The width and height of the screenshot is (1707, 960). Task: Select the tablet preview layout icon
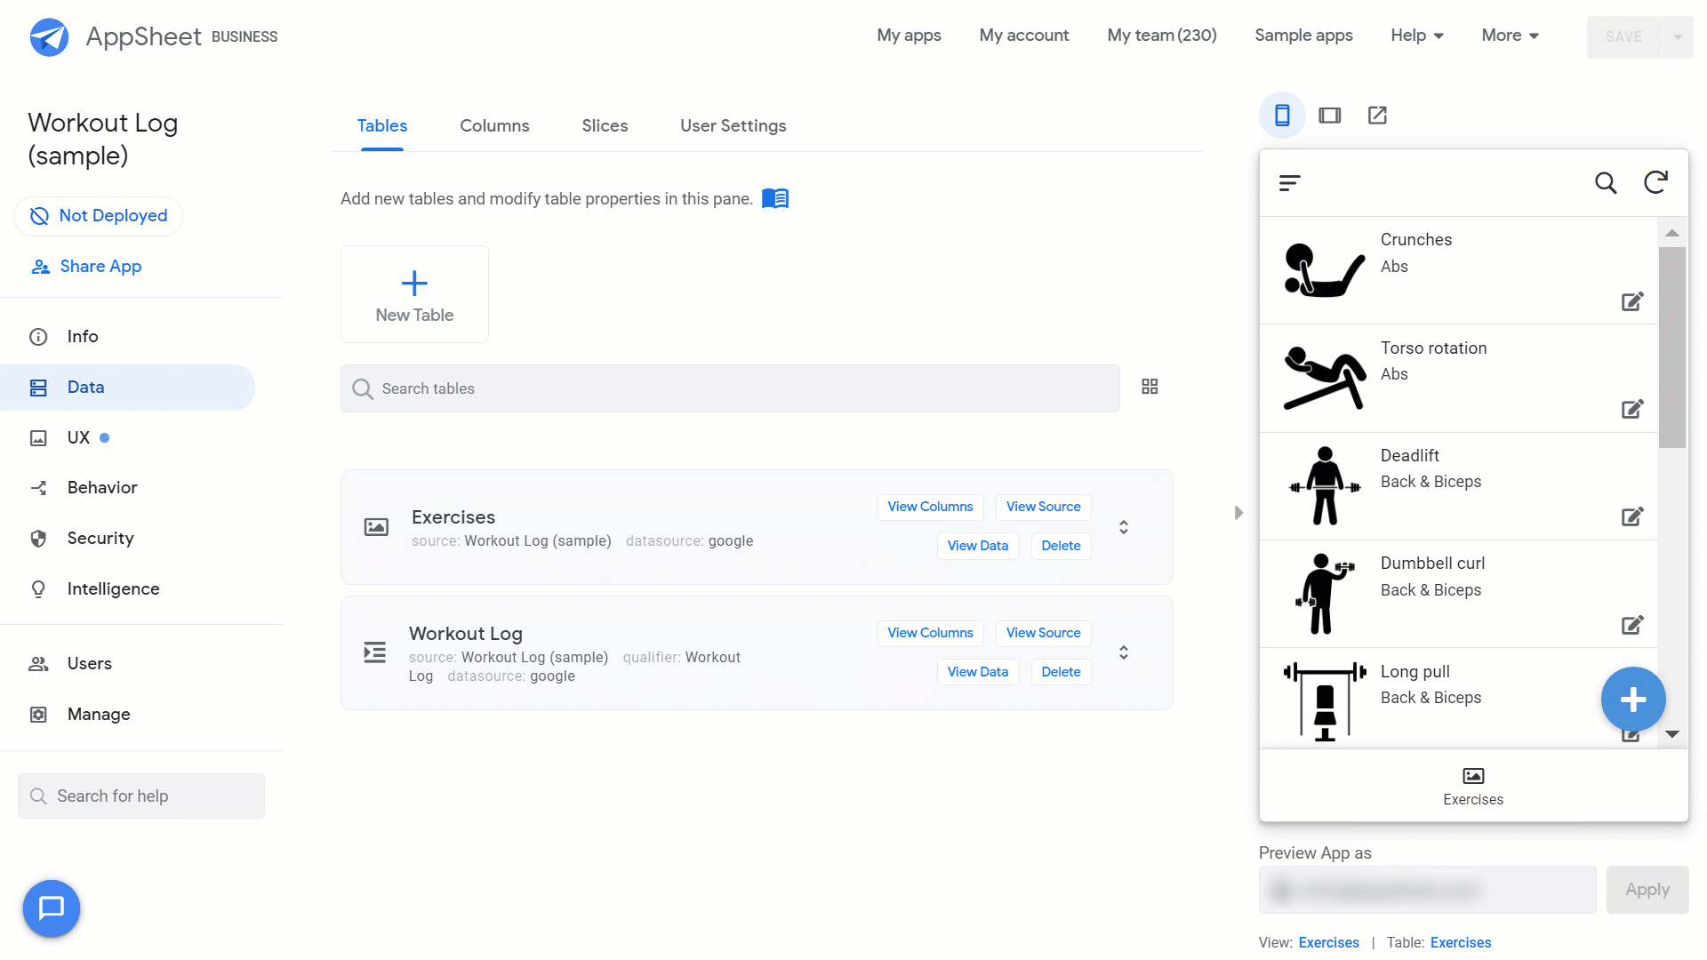[x=1329, y=115]
